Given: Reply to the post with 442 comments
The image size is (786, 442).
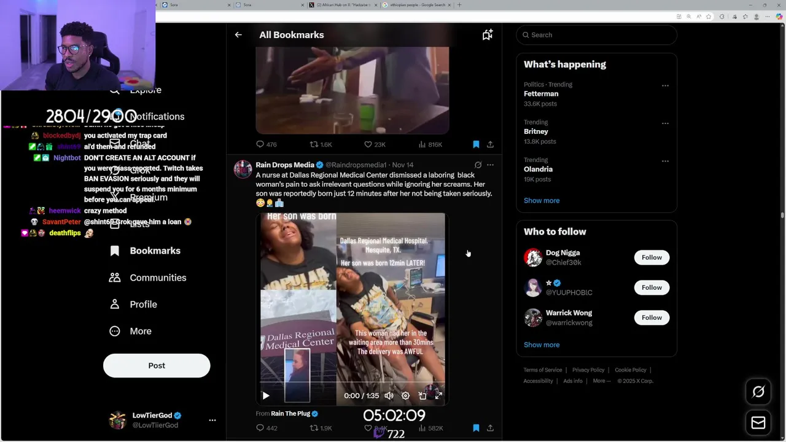Looking at the screenshot, I should tap(266, 428).
